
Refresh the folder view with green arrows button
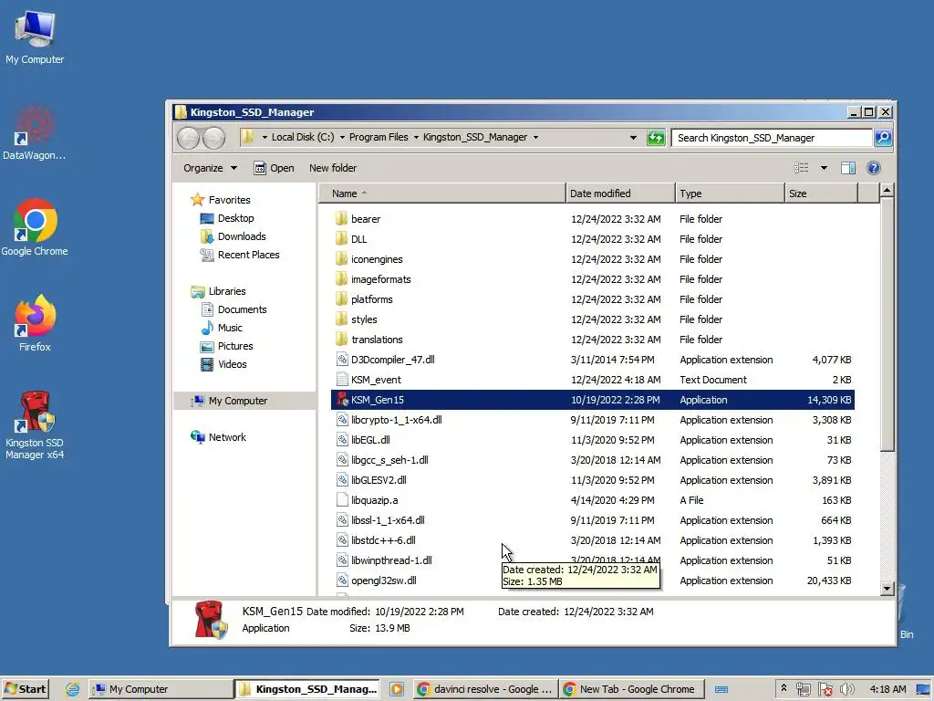pos(655,138)
